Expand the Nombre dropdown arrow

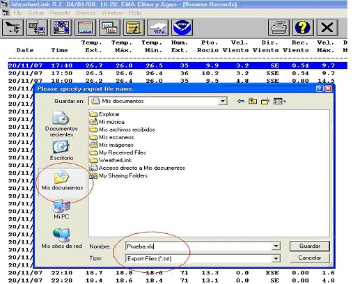coord(276,246)
